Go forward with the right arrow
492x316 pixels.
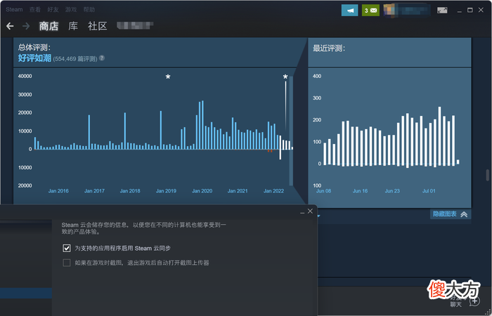click(x=26, y=26)
